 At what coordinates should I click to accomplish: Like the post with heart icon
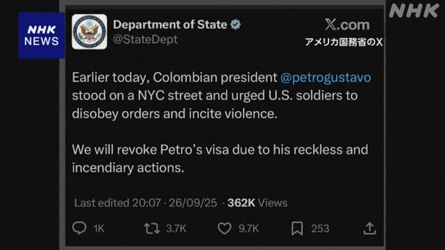[x=225, y=228]
